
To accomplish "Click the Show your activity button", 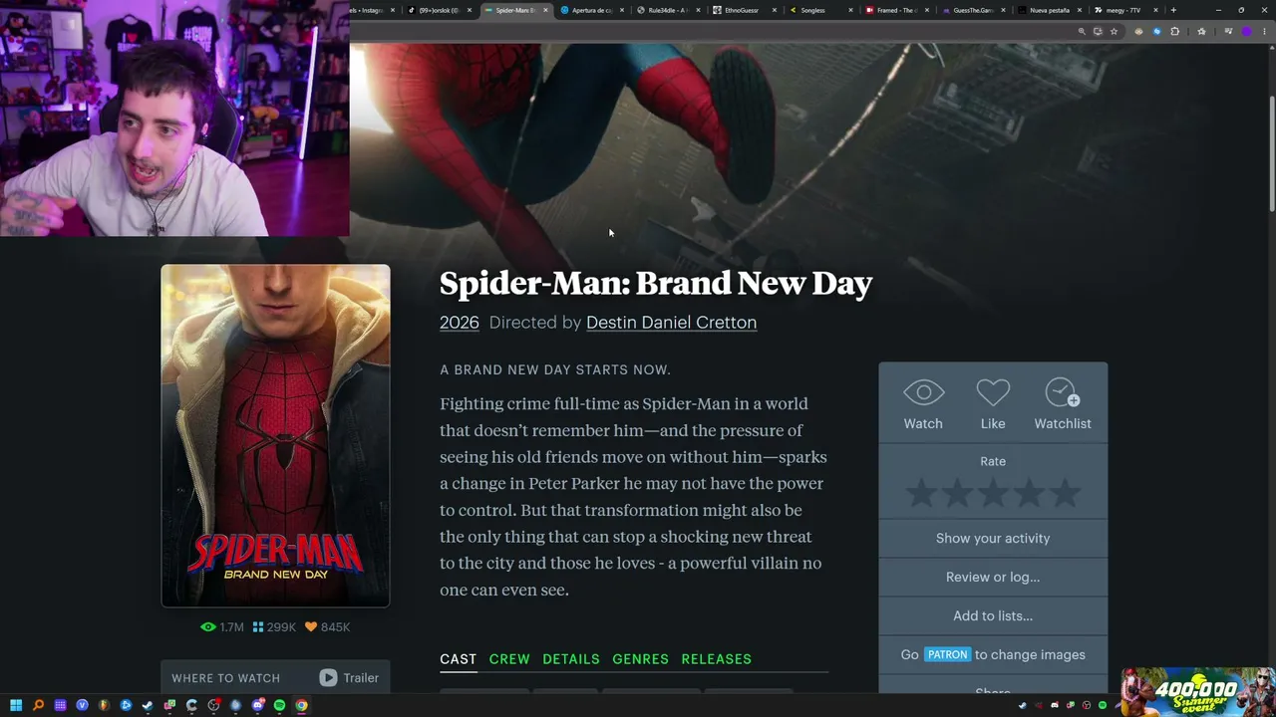I will [993, 538].
